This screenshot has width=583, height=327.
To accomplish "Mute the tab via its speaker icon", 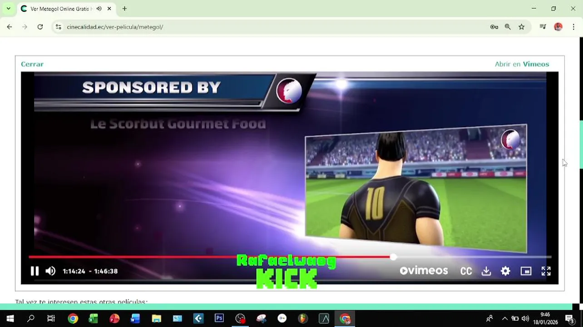I will pos(99,9).
